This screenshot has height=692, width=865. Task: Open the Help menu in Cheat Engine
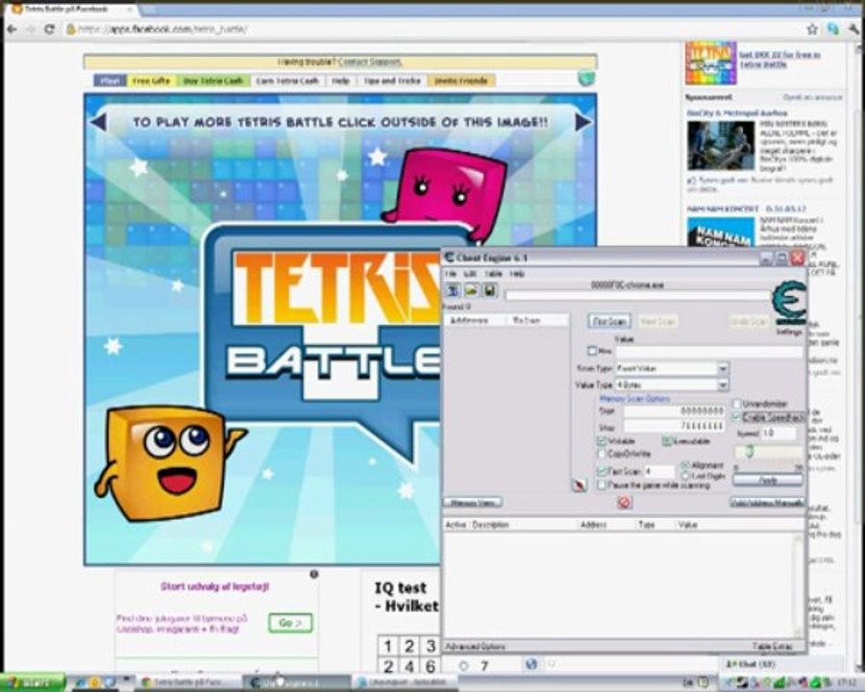516,274
